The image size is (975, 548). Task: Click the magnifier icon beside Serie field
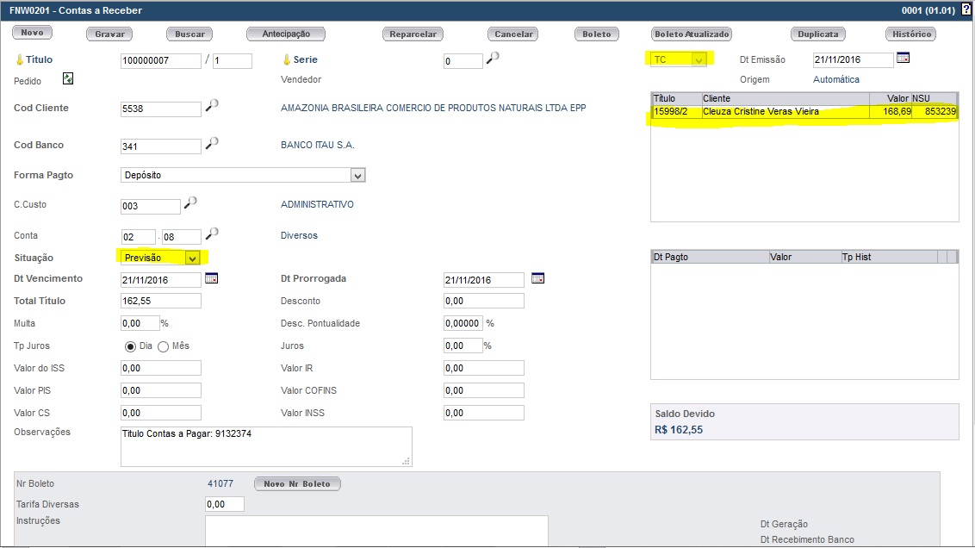click(493, 59)
